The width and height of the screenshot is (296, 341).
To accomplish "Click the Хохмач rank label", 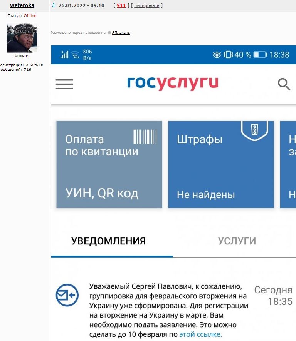I will point(22,56).
